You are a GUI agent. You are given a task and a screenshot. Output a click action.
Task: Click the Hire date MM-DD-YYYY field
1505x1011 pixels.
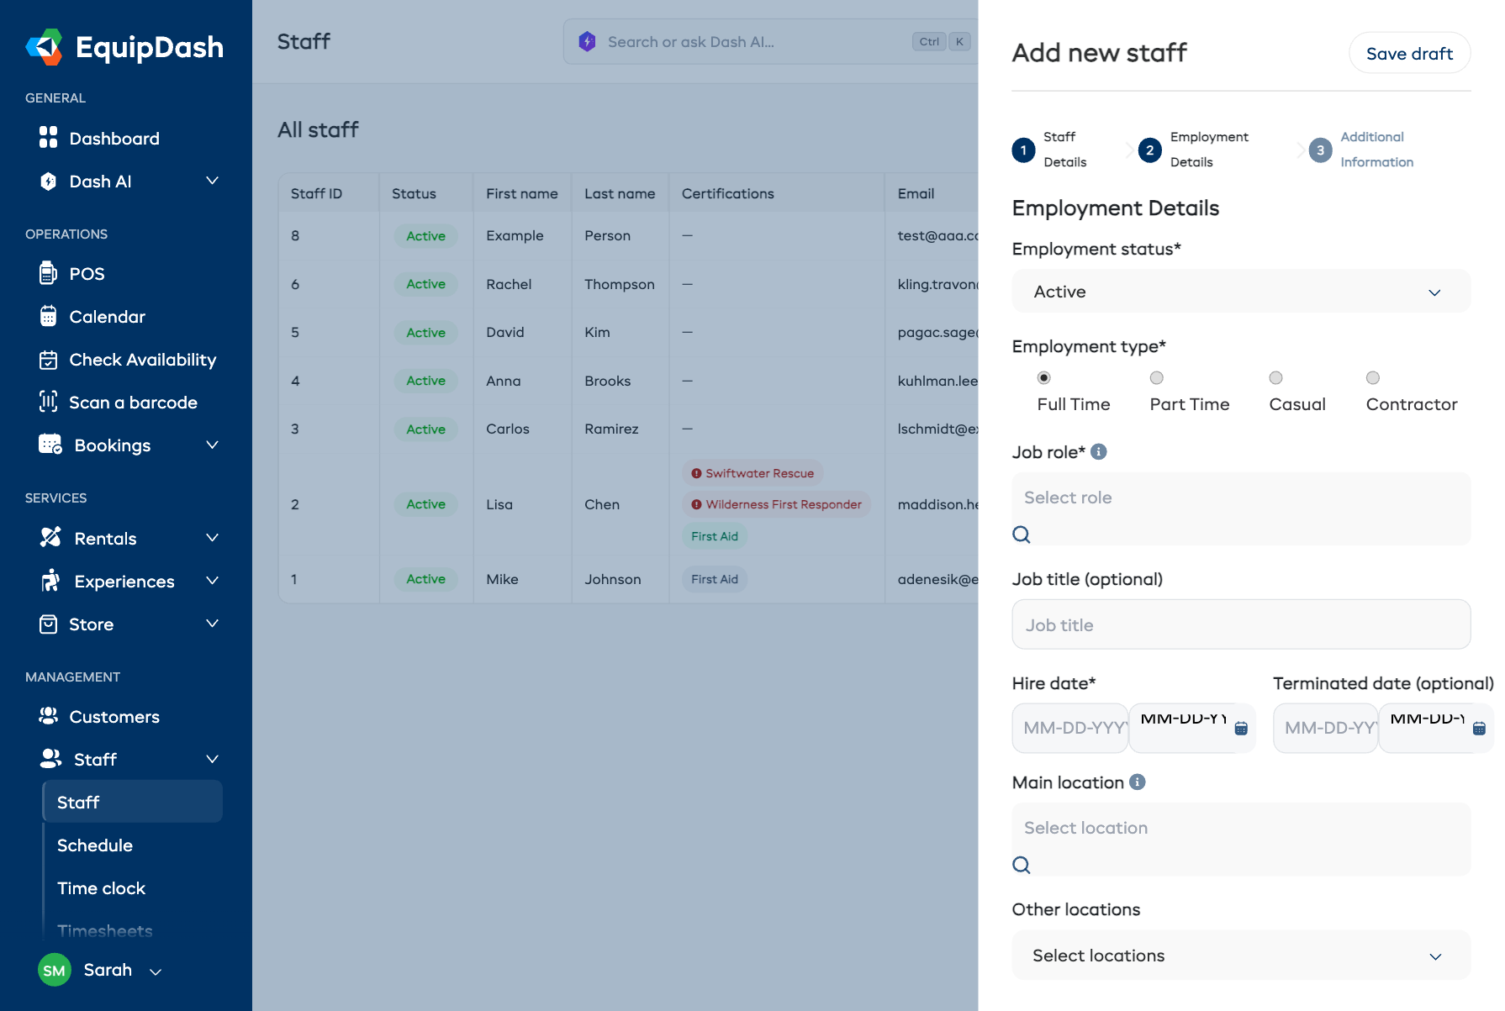1070,728
